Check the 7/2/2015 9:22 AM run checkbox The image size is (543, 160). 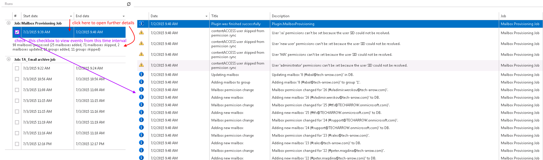[x=17, y=68]
